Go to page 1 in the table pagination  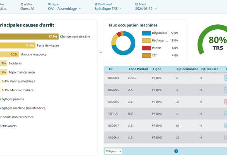(x=176, y=151)
